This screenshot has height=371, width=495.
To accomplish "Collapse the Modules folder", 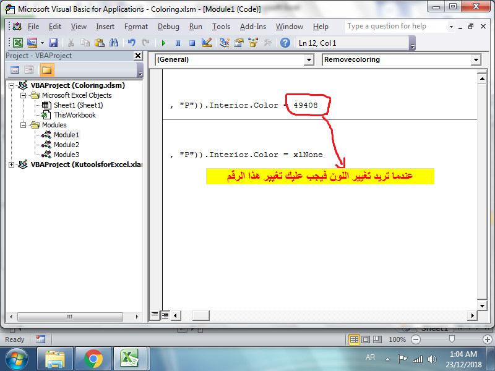I will (24, 125).
